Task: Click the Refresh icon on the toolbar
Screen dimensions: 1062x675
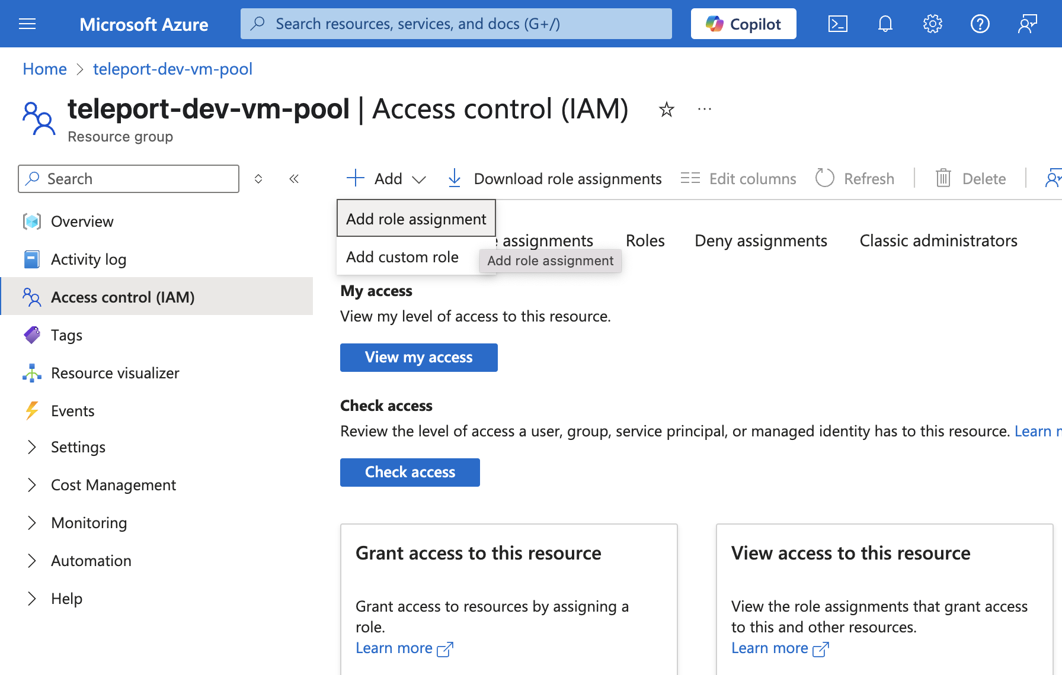Action: (x=824, y=178)
